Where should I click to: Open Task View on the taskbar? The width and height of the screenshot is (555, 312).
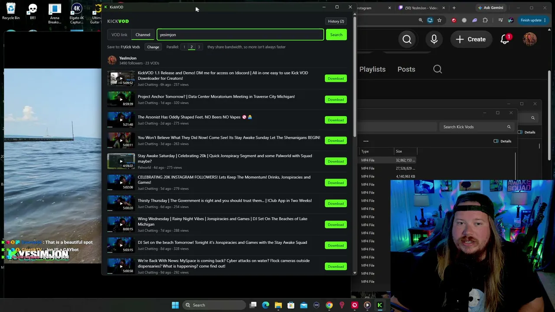tap(253, 305)
